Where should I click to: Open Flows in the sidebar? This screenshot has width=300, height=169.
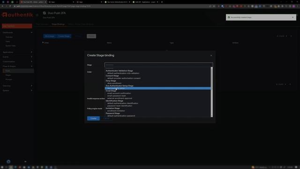tap(18, 71)
